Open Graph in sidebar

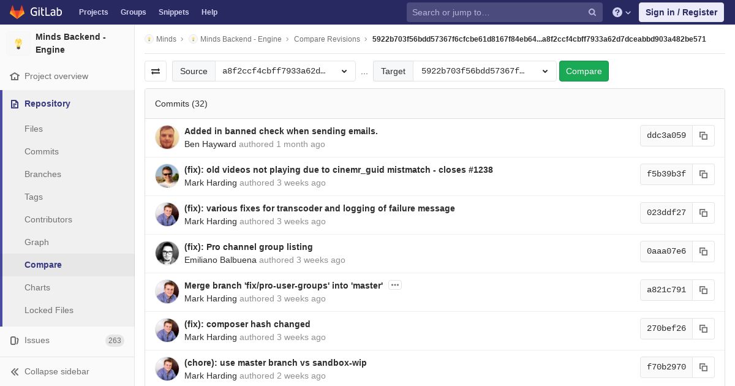(x=37, y=242)
